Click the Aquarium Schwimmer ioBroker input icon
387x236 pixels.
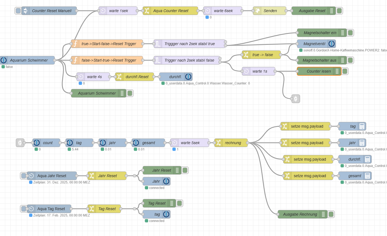coord(4,60)
